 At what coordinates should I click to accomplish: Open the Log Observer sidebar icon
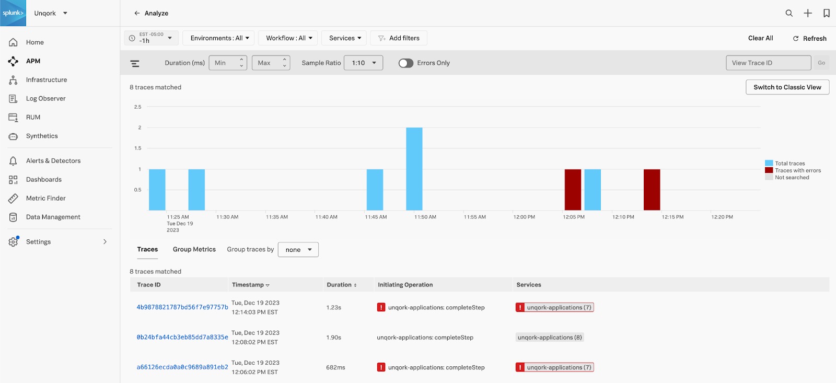(13, 99)
